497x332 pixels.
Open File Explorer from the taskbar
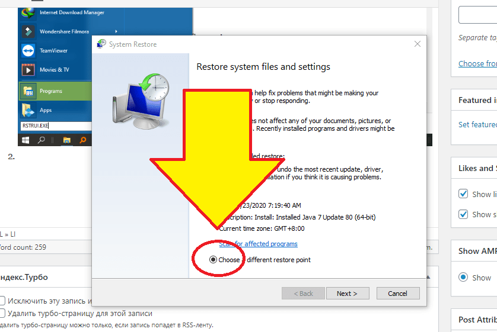coord(67,140)
